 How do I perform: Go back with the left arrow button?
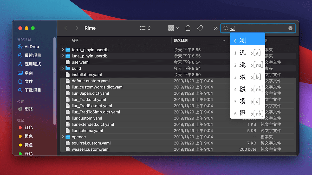tap(66, 28)
